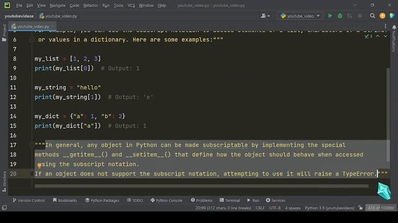The height and width of the screenshot is (223, 398).
Task: Open UTF-8 file encoding selector
Action: coord(275,208)
